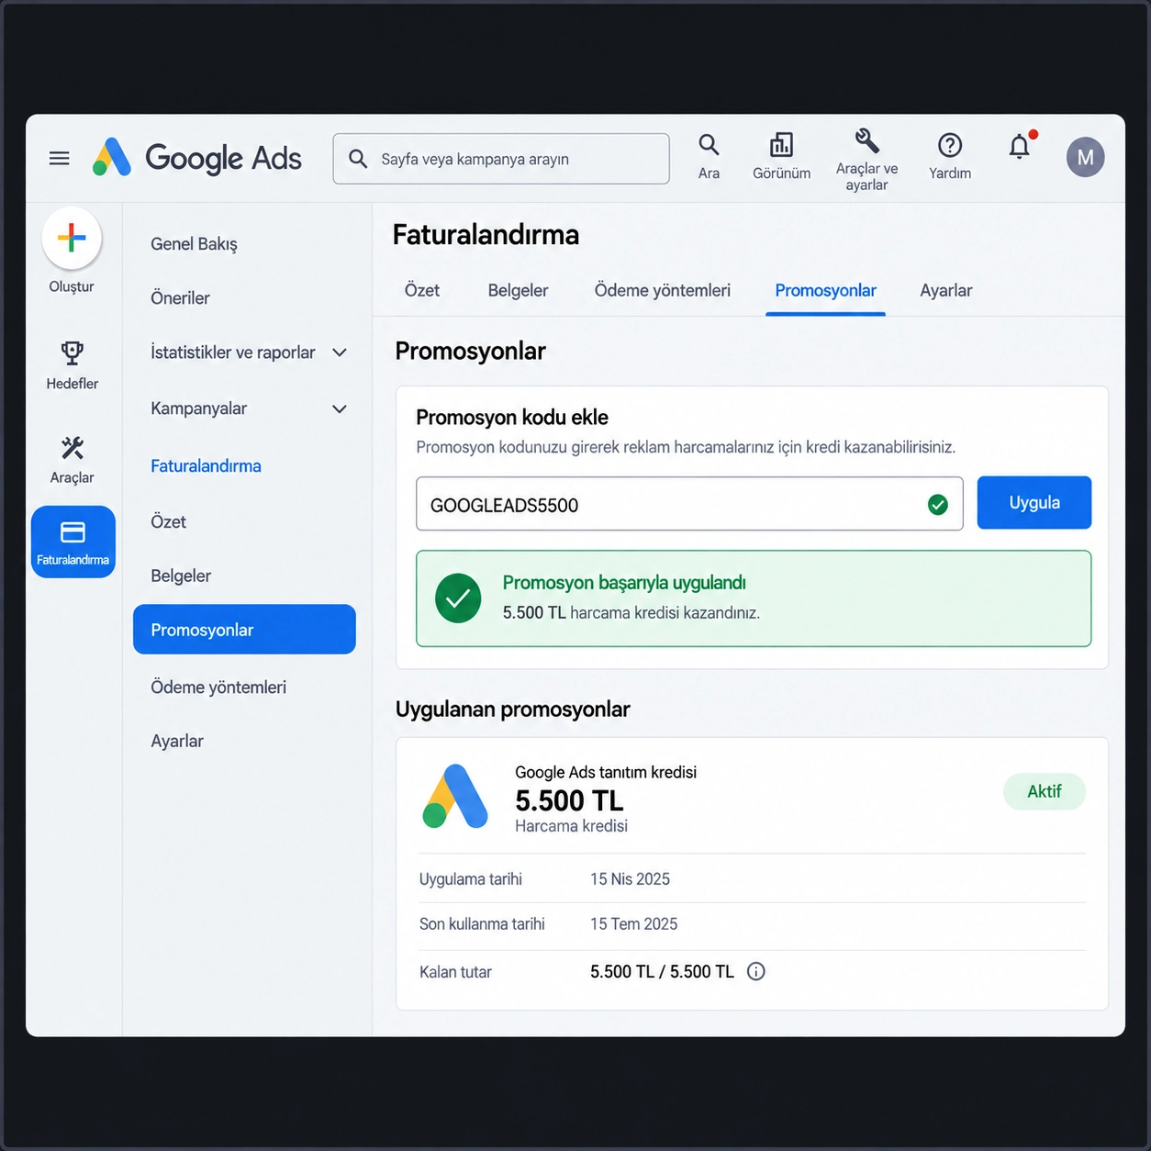Open the Görünüm view icon
Viewport: 1151px width, 1151px height.
coord(781,145)
